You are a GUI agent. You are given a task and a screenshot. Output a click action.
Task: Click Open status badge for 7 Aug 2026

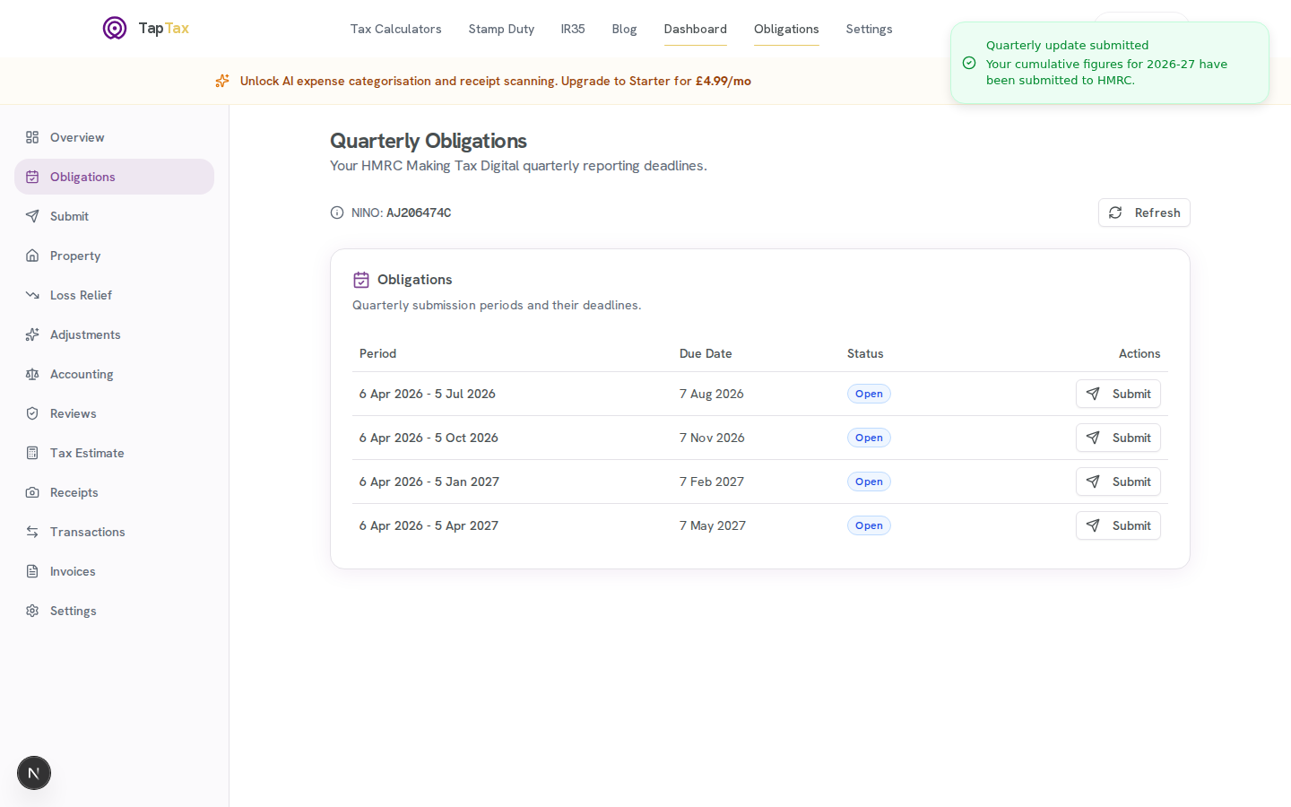pos(869,394)
